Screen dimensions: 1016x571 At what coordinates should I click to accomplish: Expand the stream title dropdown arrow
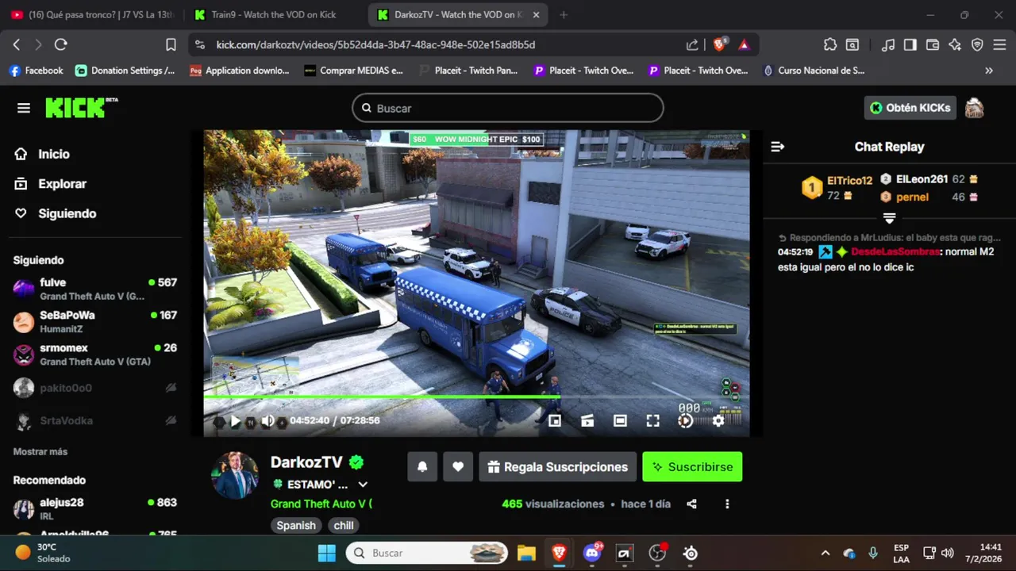[363, 485]
